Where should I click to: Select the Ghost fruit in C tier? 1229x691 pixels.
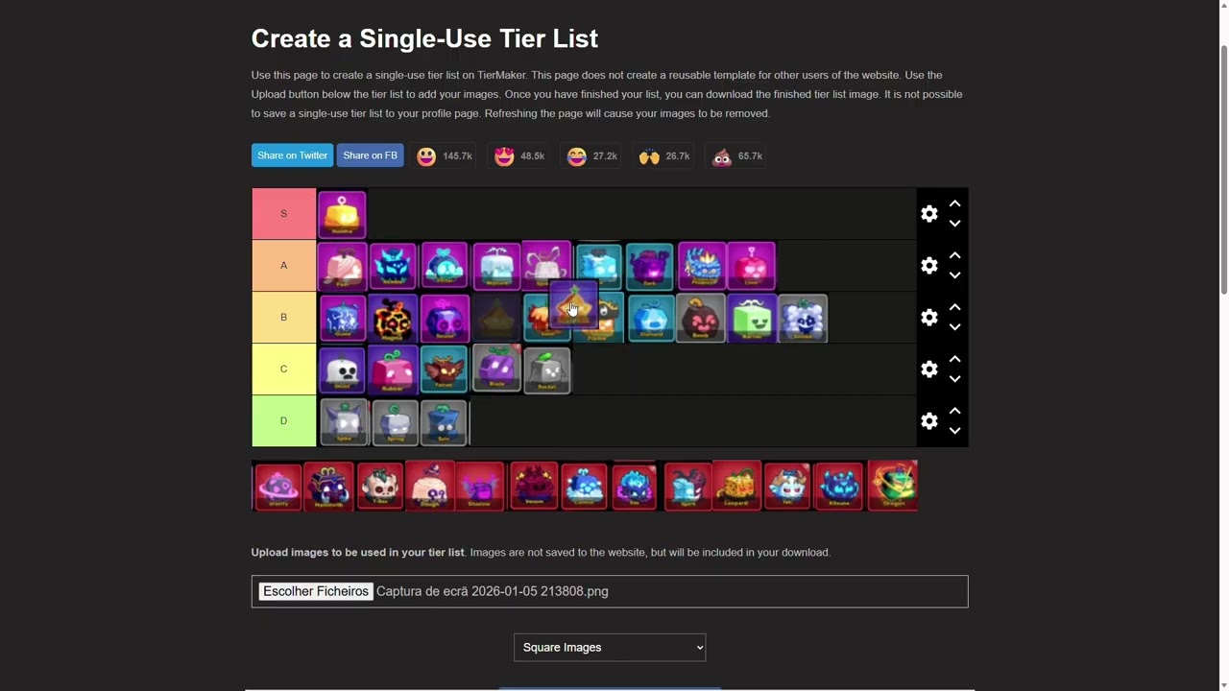(x=342, y=369)
